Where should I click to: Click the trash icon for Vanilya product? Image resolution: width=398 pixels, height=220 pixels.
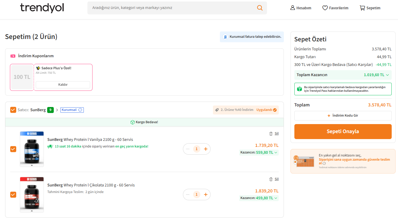271,134
